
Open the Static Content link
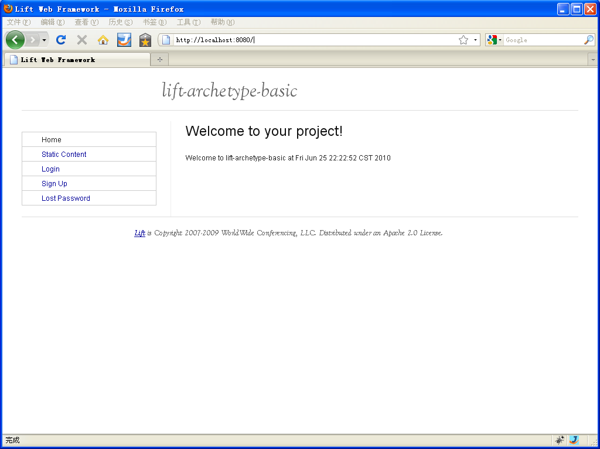tap(64, 154)
